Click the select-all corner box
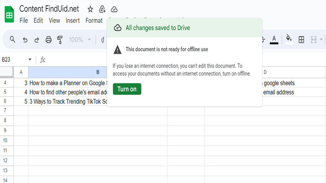The width and height of the screenshot is (326, 183). pyautogui.click(x=7, y=72)
